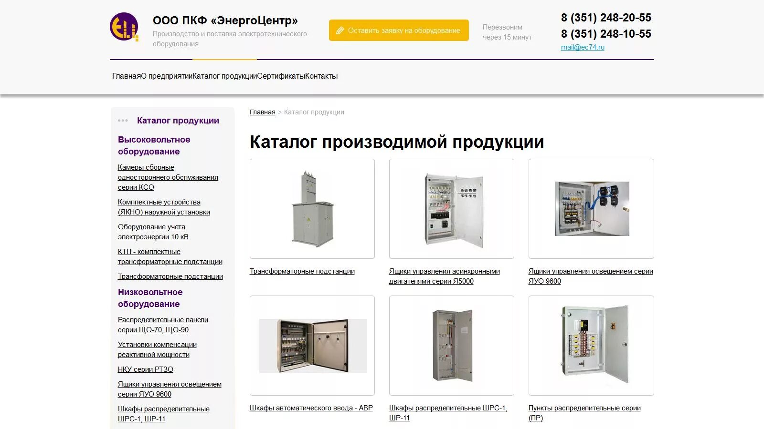Click phone number 8 (351) 248-20-55
Screen dimensions: 764x429
(x=606, y=18)
